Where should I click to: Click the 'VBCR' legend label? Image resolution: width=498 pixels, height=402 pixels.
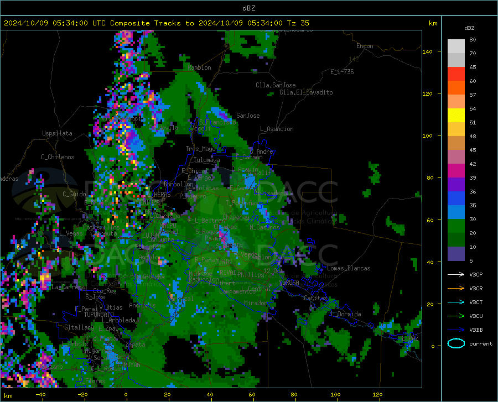[x=476, y=289]
